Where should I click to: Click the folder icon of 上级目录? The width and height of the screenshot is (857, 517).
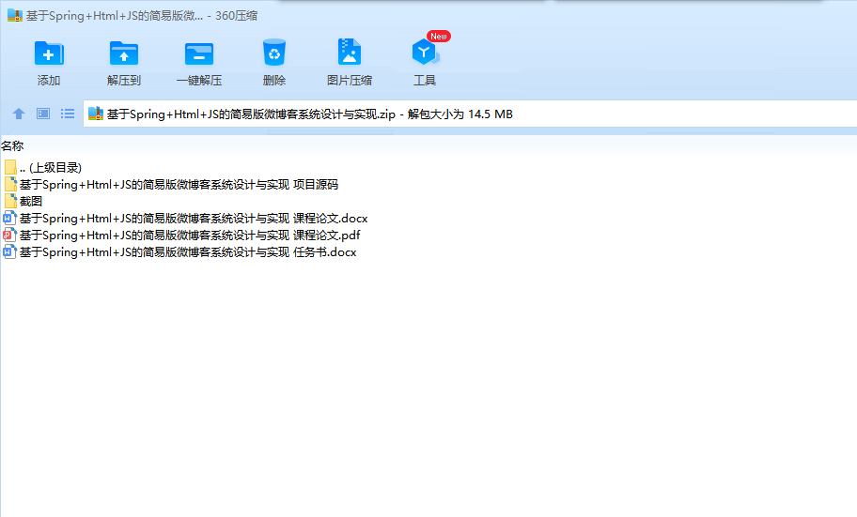pyautogui.click(x=10, y=167)
